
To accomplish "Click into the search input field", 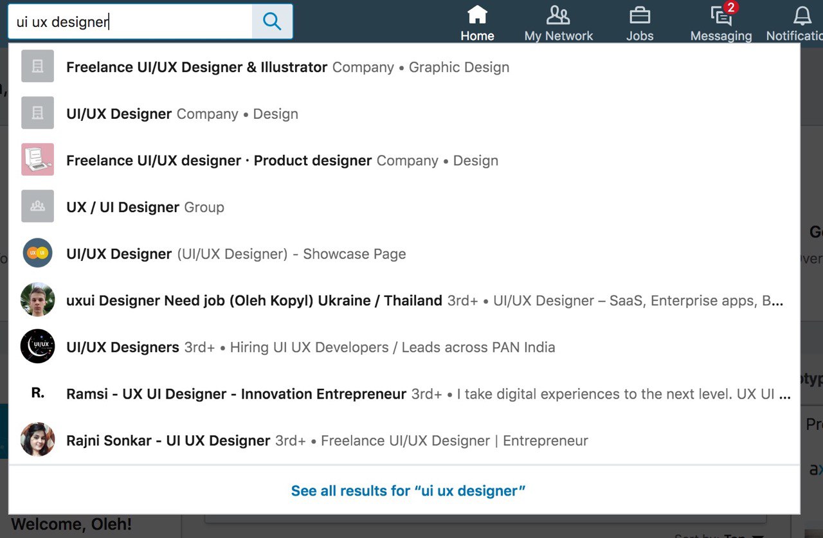I will pyautogui.click(x=129, y=22).
